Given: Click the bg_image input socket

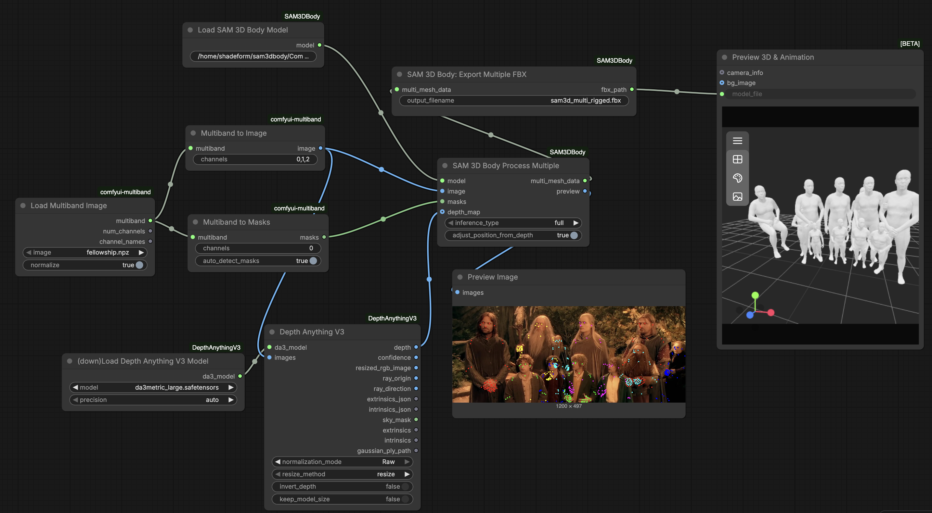Looking at the screenshot, I should tap(722, 83).
